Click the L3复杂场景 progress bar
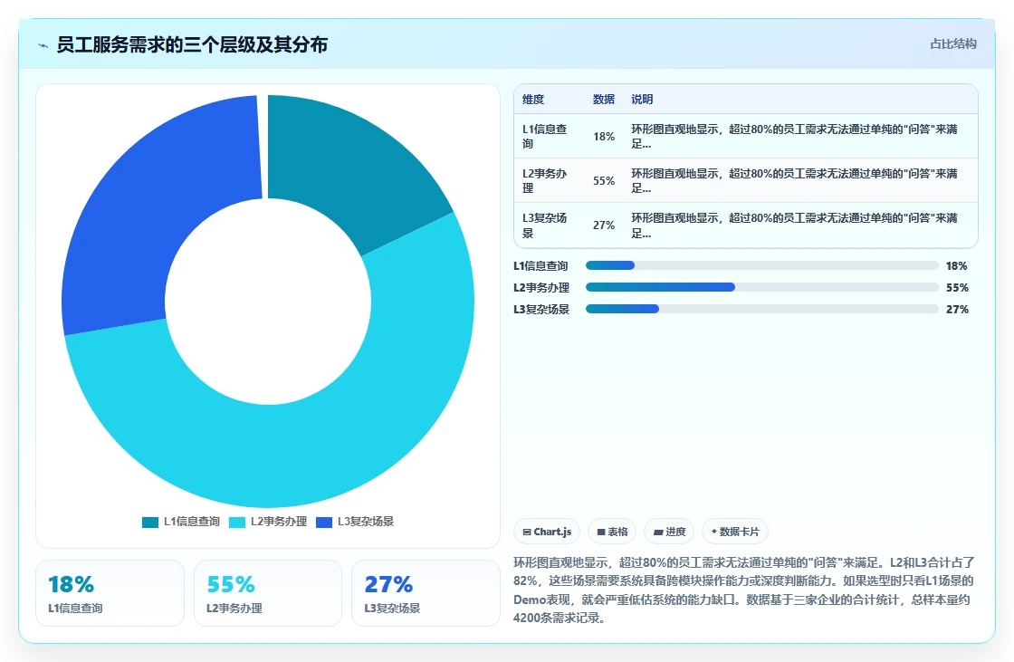This screenshot has width=1014, height=662. (x=761, y=309)
